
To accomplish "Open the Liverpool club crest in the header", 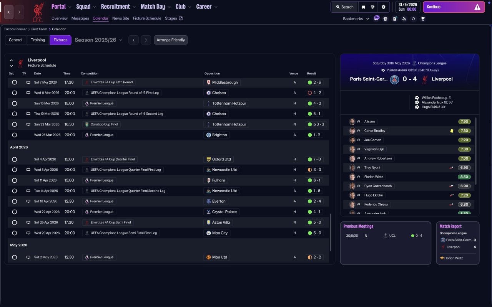I will point(38,12).
